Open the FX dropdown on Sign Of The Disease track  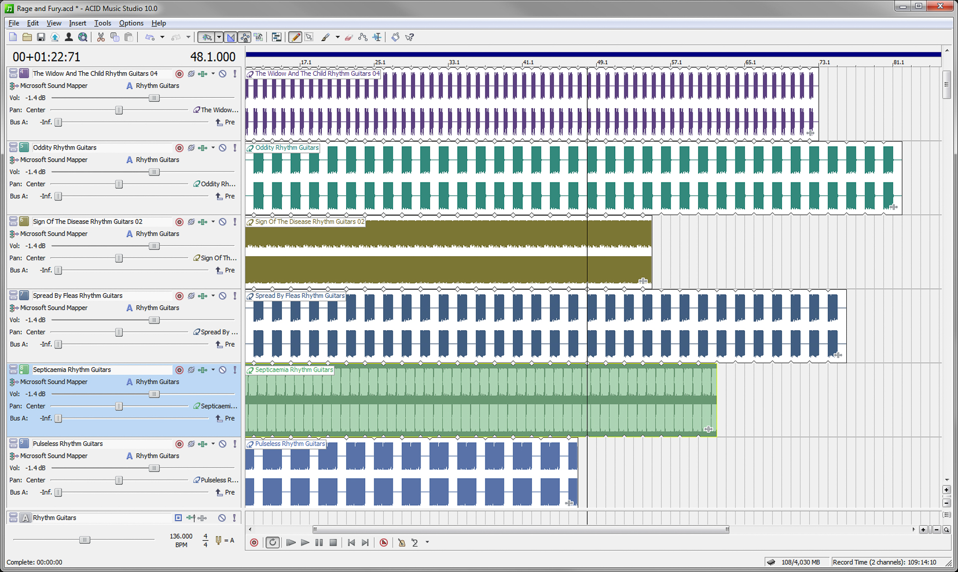point(213,221)
